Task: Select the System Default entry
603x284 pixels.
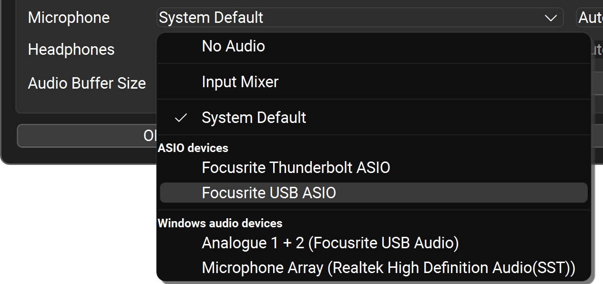Action: point(254,118)
